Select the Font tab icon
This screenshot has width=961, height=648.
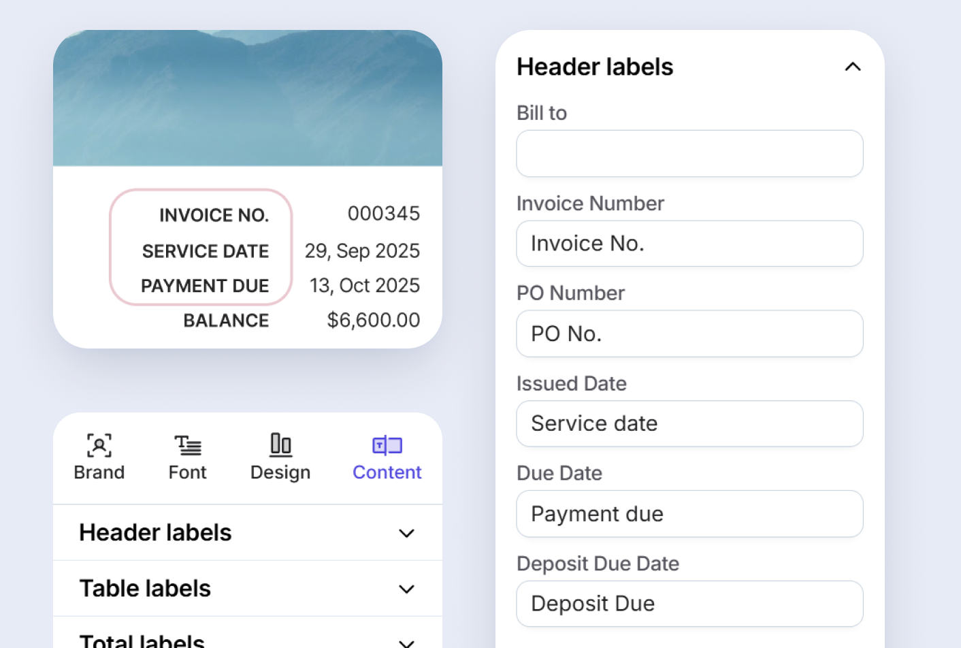point(187,446)
